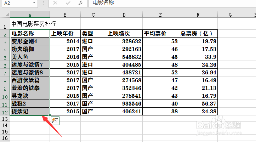This screenshot has width=256, height=142.
Task: Select column E header
Action: click(161, 15)
